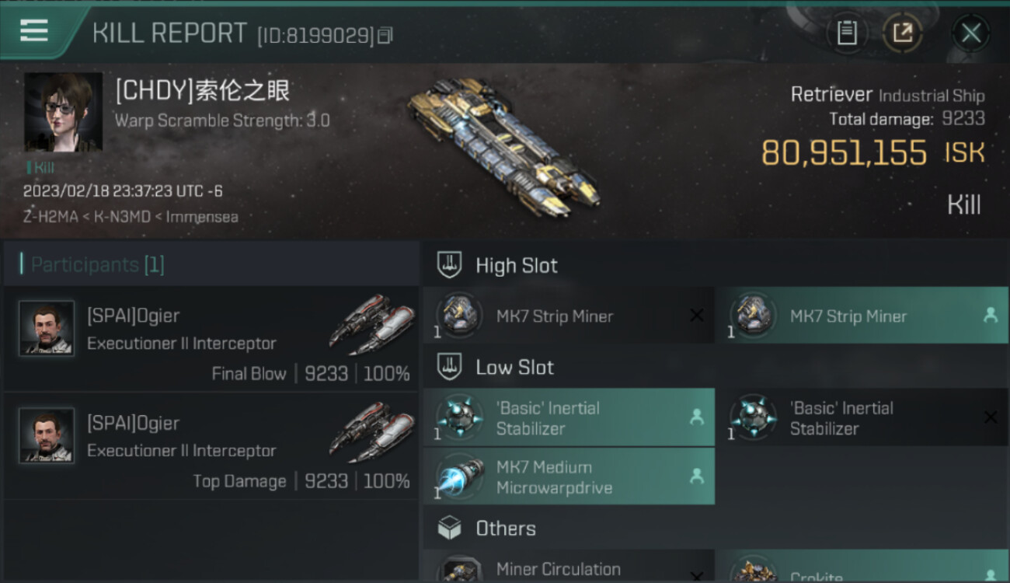
Task: Select dropped 'Basic' Inertial Stabilizer
Action: (569, 418)
